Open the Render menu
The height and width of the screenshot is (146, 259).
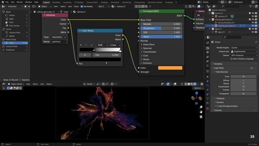(19, 2)
